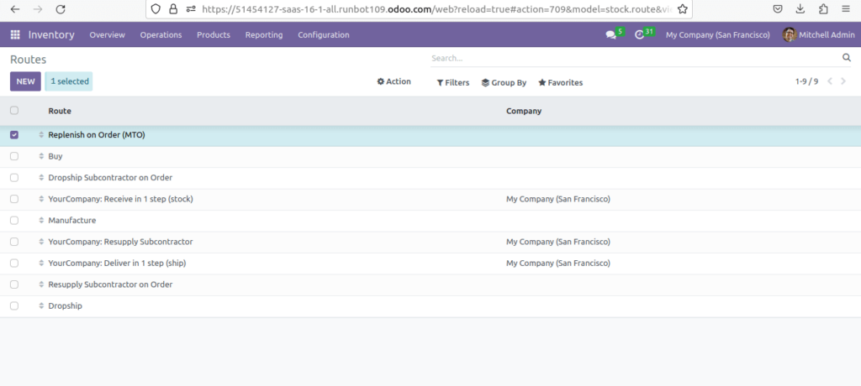
Task: Open the Favorites dropdown
Action: click(560, 83)
